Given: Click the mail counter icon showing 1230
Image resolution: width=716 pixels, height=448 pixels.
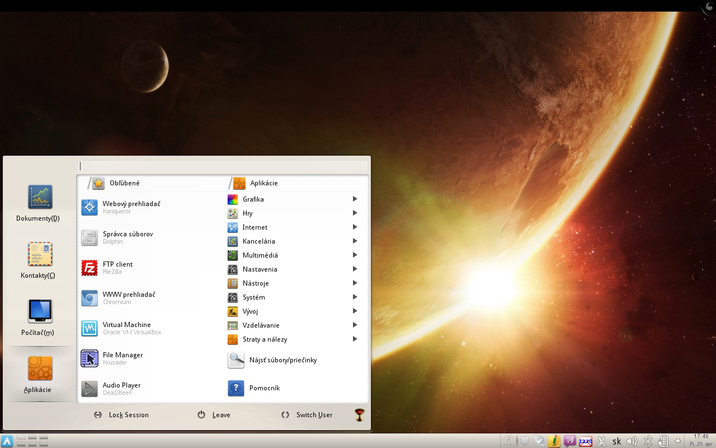Looking at the screenshot, I should tap(586, 441).
